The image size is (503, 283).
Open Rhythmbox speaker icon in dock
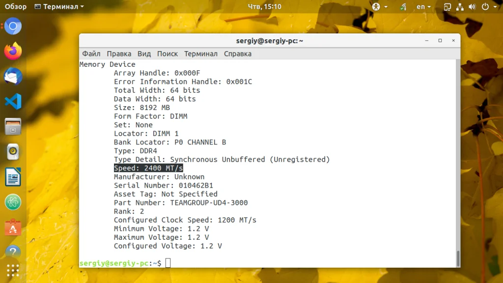[13, 152]
